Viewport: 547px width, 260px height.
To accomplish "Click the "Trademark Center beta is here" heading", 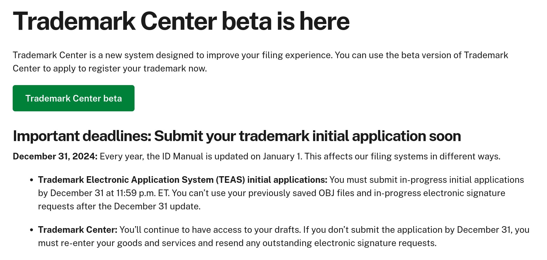I will pyautogui.click(x=181, y=21).
